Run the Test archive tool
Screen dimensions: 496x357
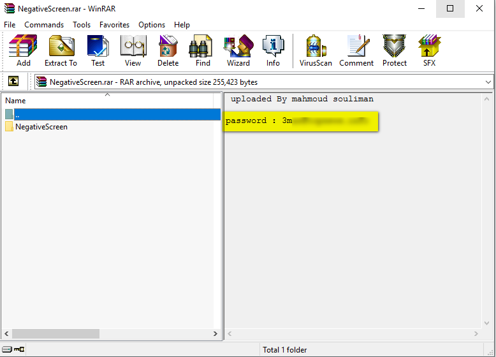click(98, 50)
